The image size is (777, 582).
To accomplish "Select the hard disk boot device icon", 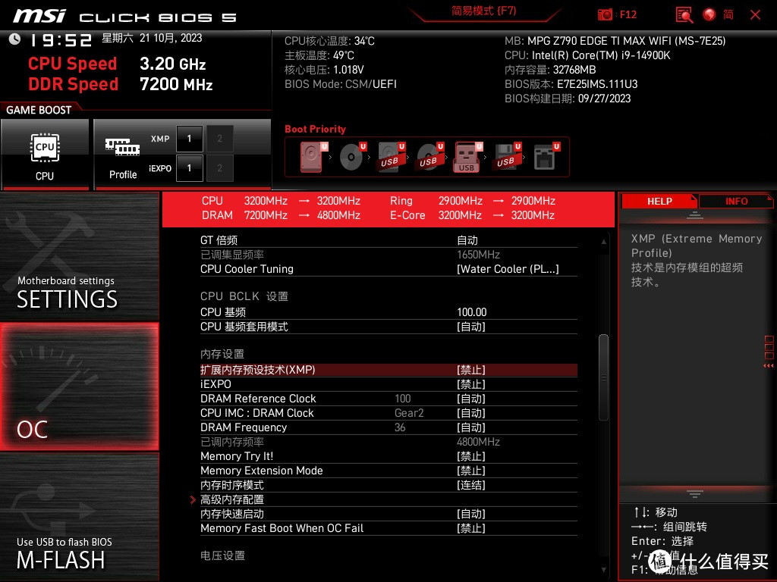I will 313,157.
